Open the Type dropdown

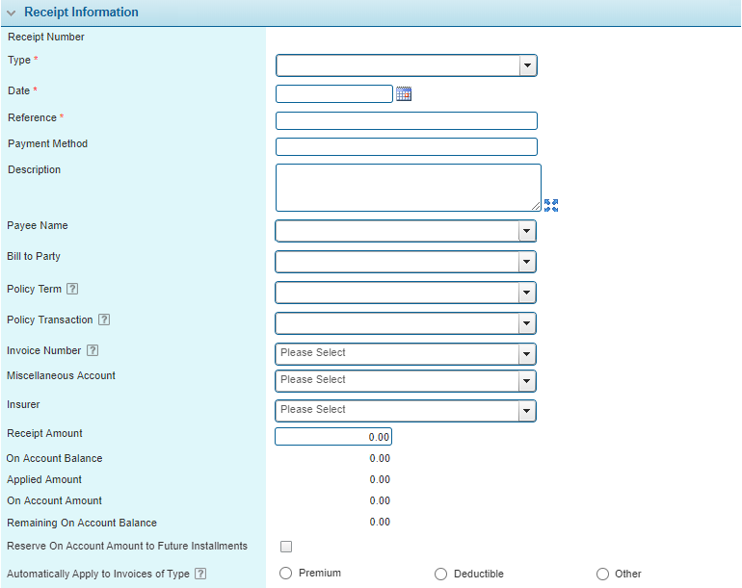coord(527,65)
